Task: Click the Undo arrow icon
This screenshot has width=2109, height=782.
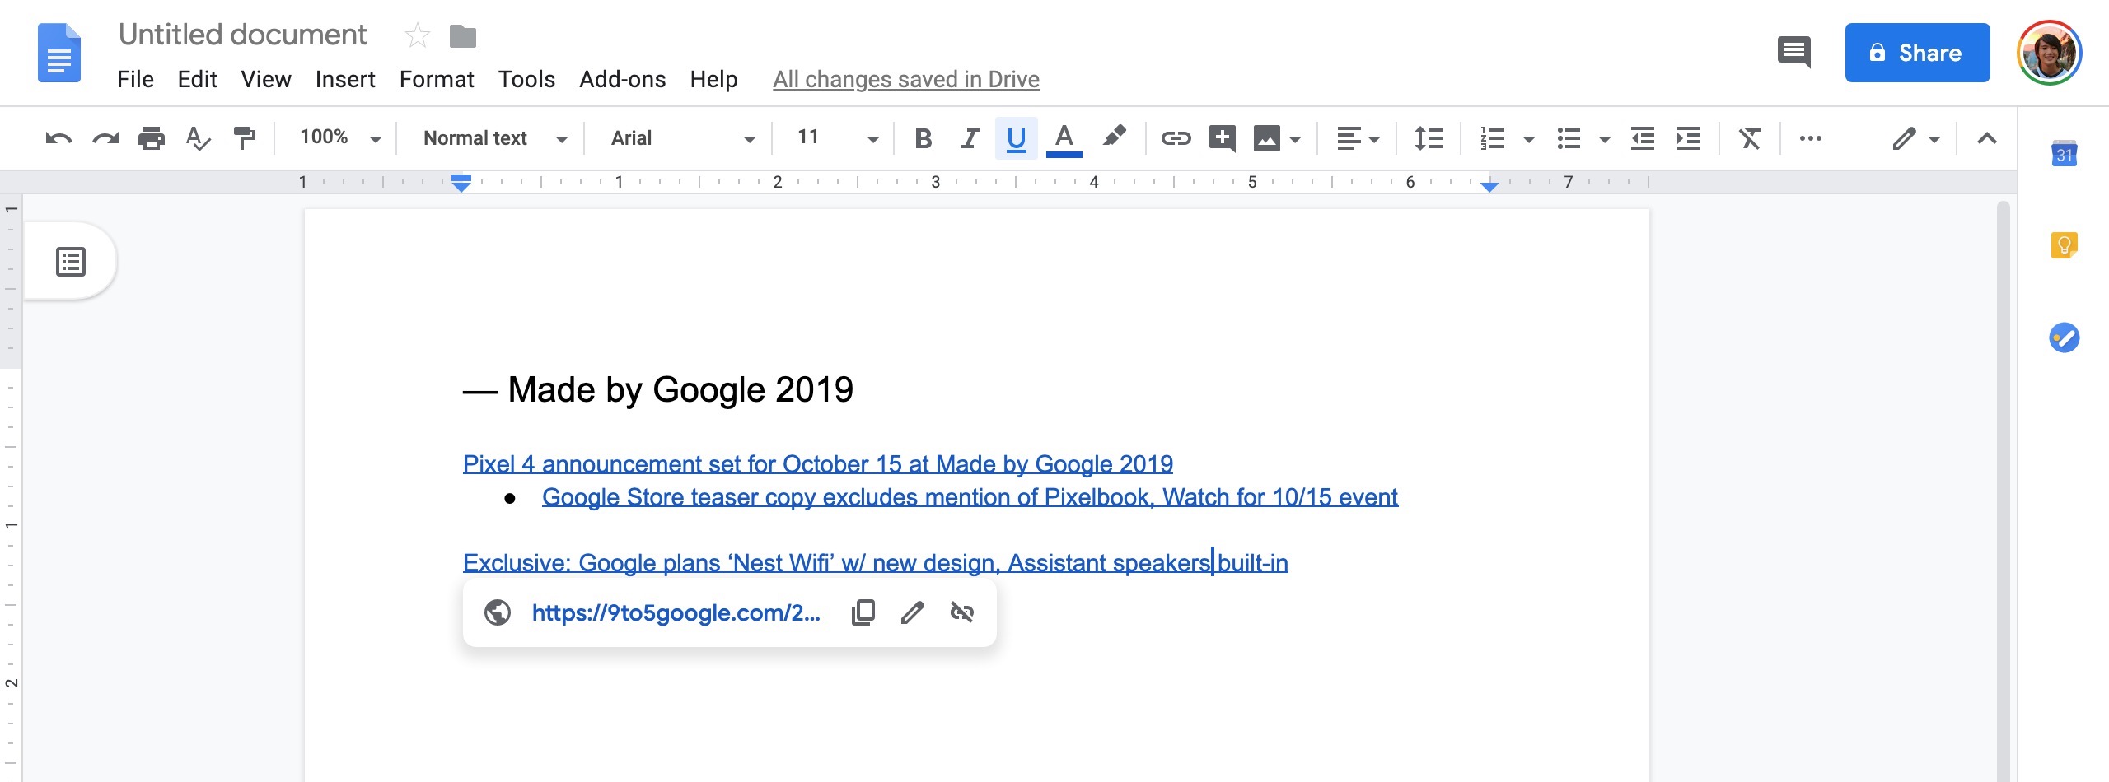Action: coord(58,138)
